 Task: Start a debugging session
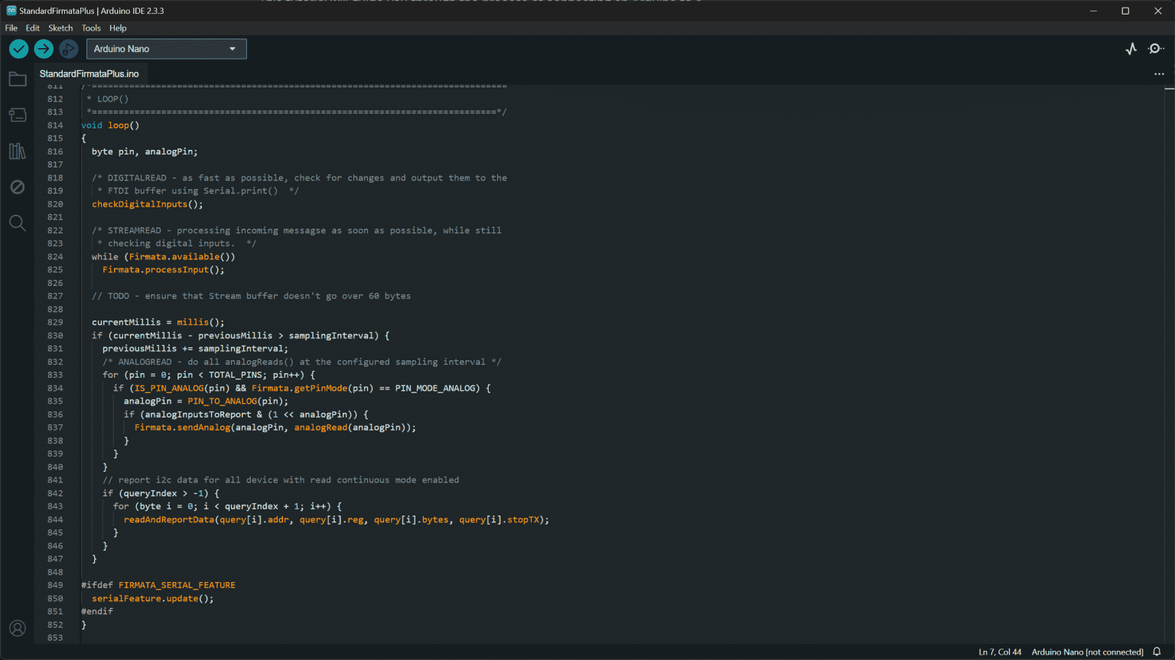tap(68, 48)
